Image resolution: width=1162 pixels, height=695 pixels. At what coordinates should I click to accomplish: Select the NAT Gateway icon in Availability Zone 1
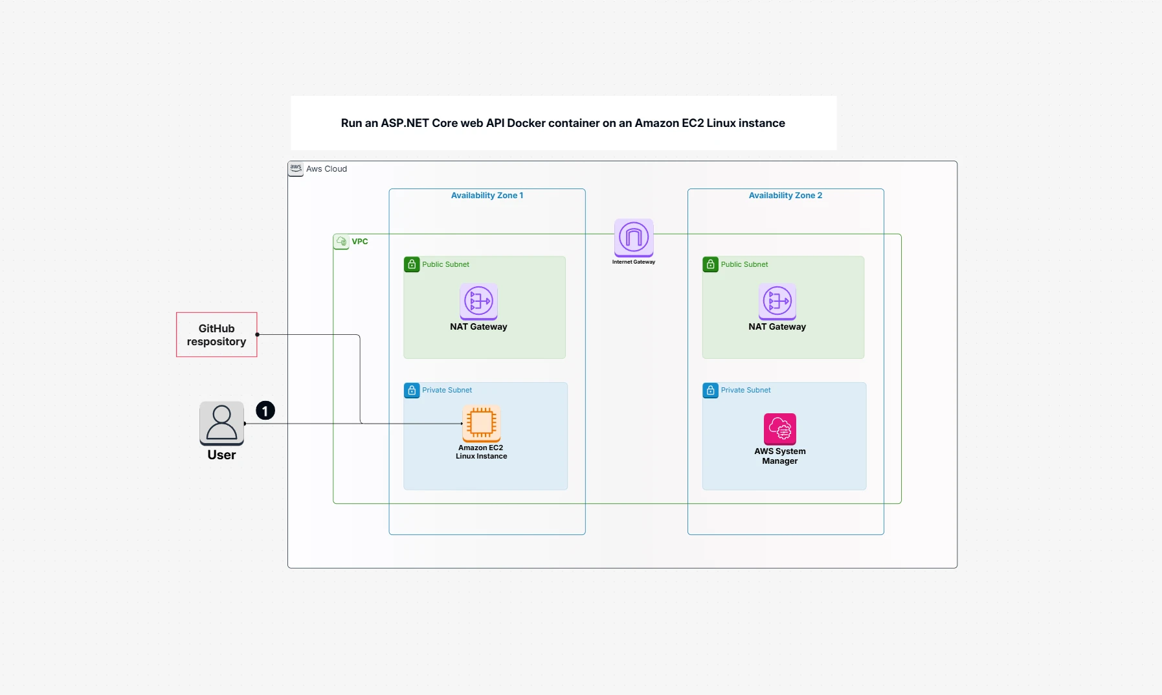pos(478,301)
